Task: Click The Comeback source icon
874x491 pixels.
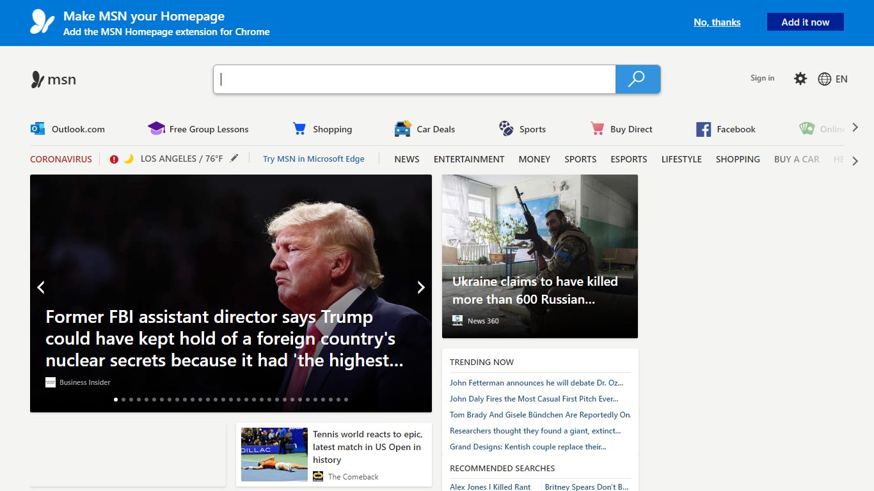Action: [x=318, y=476]
